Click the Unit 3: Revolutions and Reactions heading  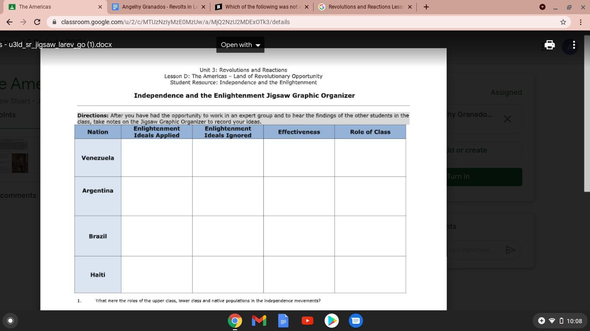(243, 70)
